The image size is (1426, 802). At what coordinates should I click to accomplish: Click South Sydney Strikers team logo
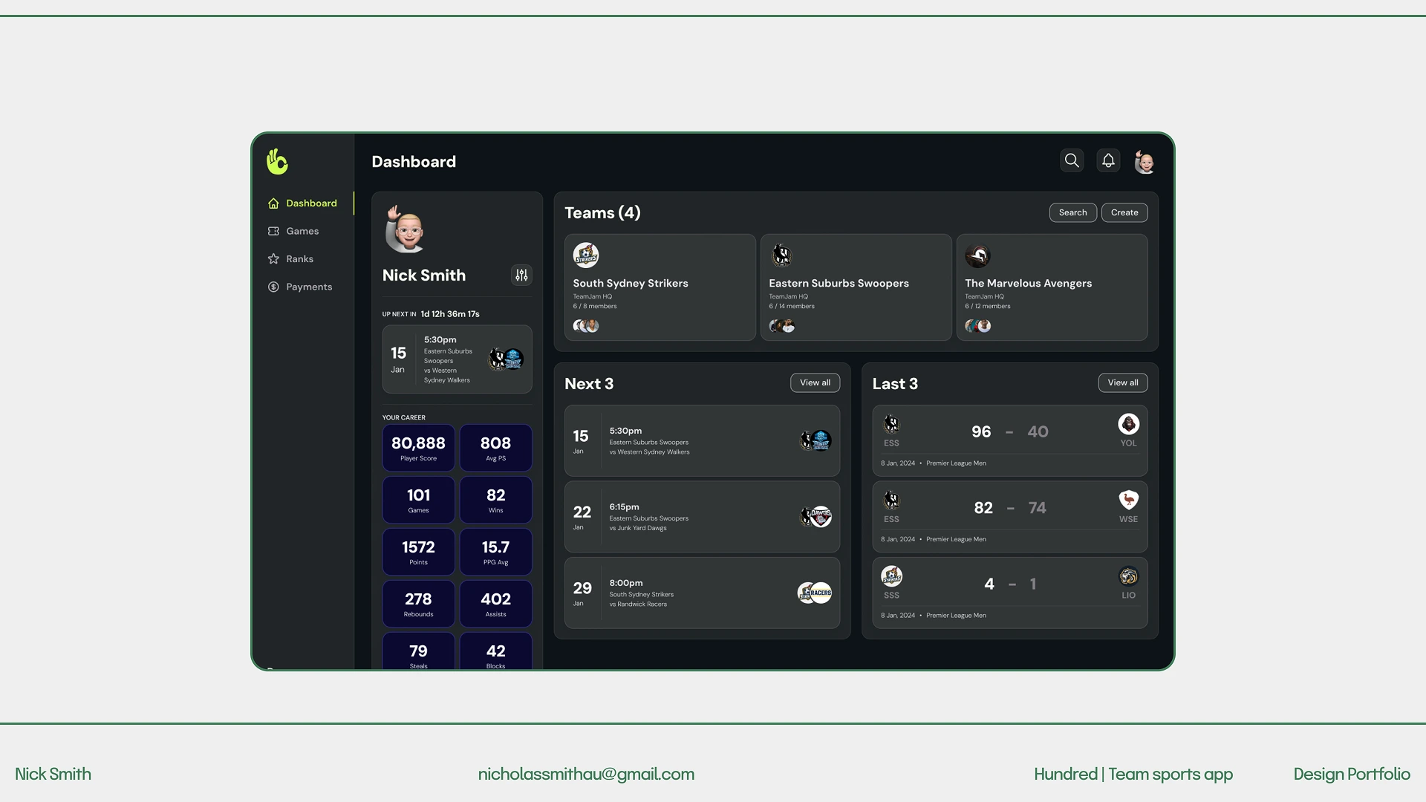click(586, 255)
